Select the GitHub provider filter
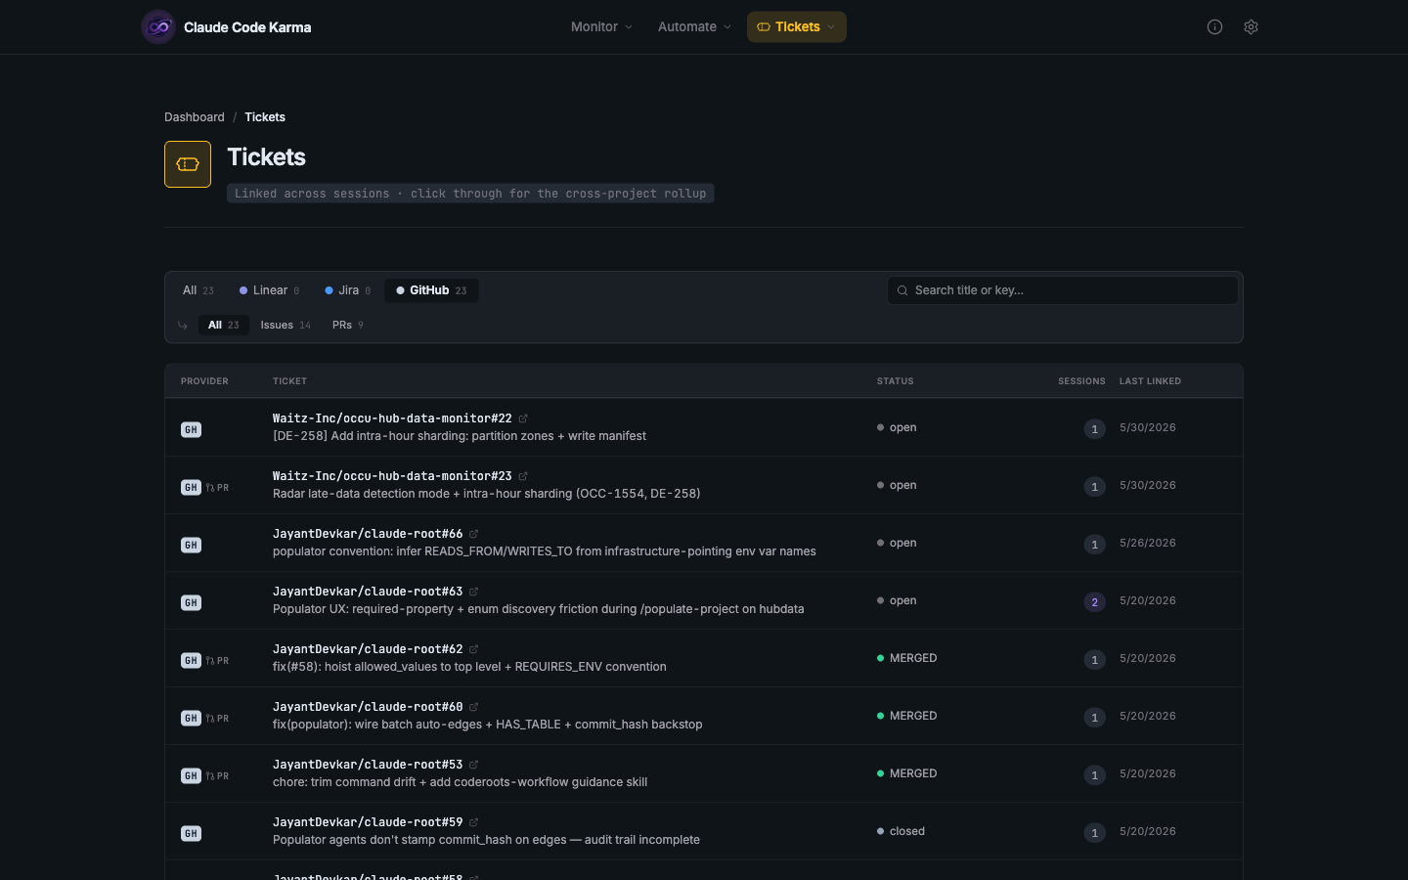The width and height of the screenshot is (1408, 880). [x=431, y=290]
